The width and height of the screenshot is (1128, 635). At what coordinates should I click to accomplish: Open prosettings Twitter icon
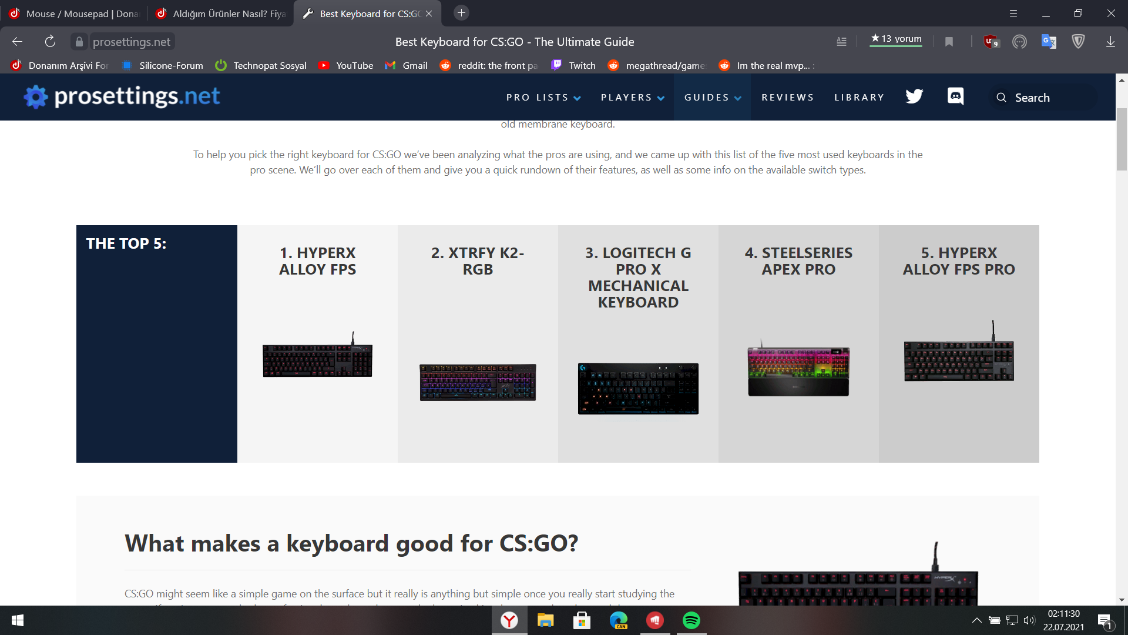point(914,96)
